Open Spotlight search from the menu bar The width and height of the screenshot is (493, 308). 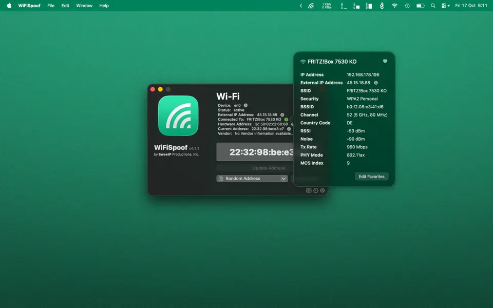pyautogui.click(x=433, y=6)
